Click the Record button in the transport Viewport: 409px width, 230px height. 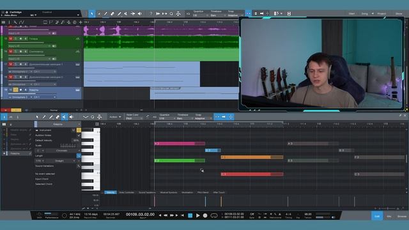coord(205,215)
